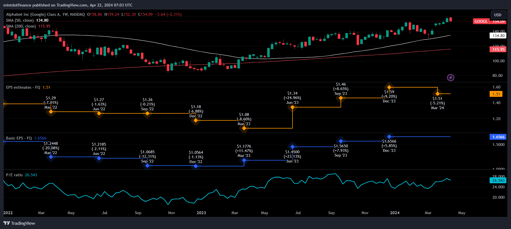The width and height of the screenshot is (511, 229).
Task: Click the $1.46 (+8.65%) estimate text
Action: 341,89
